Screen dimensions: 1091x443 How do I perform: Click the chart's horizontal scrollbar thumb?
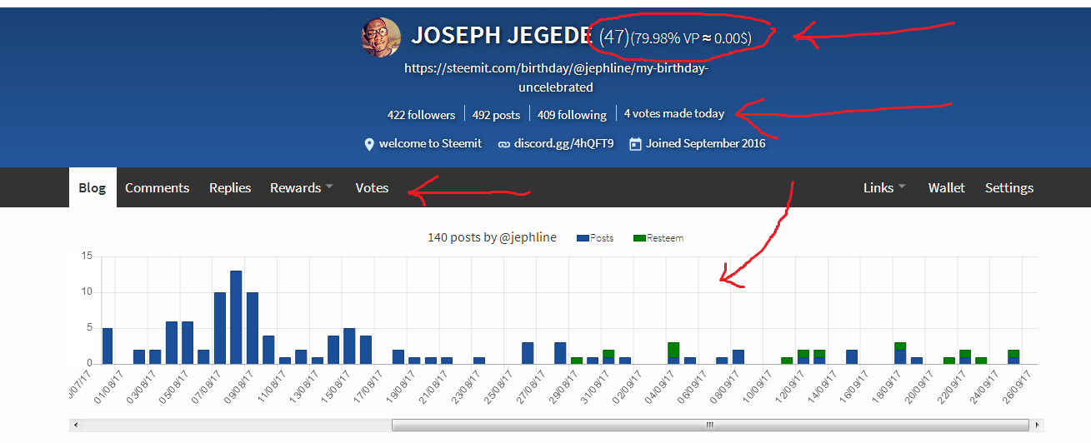click(710, 425)
